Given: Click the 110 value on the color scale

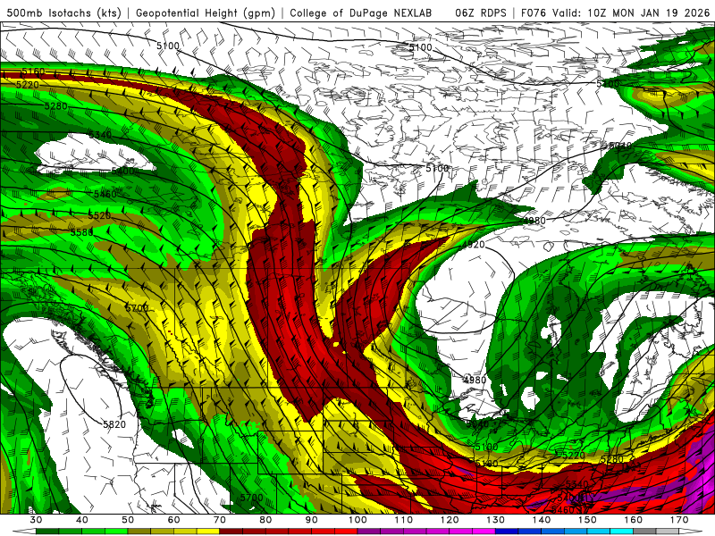Looking at the screenshot, I should tap(404, 520).
